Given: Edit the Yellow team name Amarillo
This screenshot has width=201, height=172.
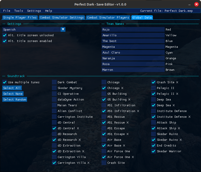Looking at the screenshot, I should coord(133,35).
